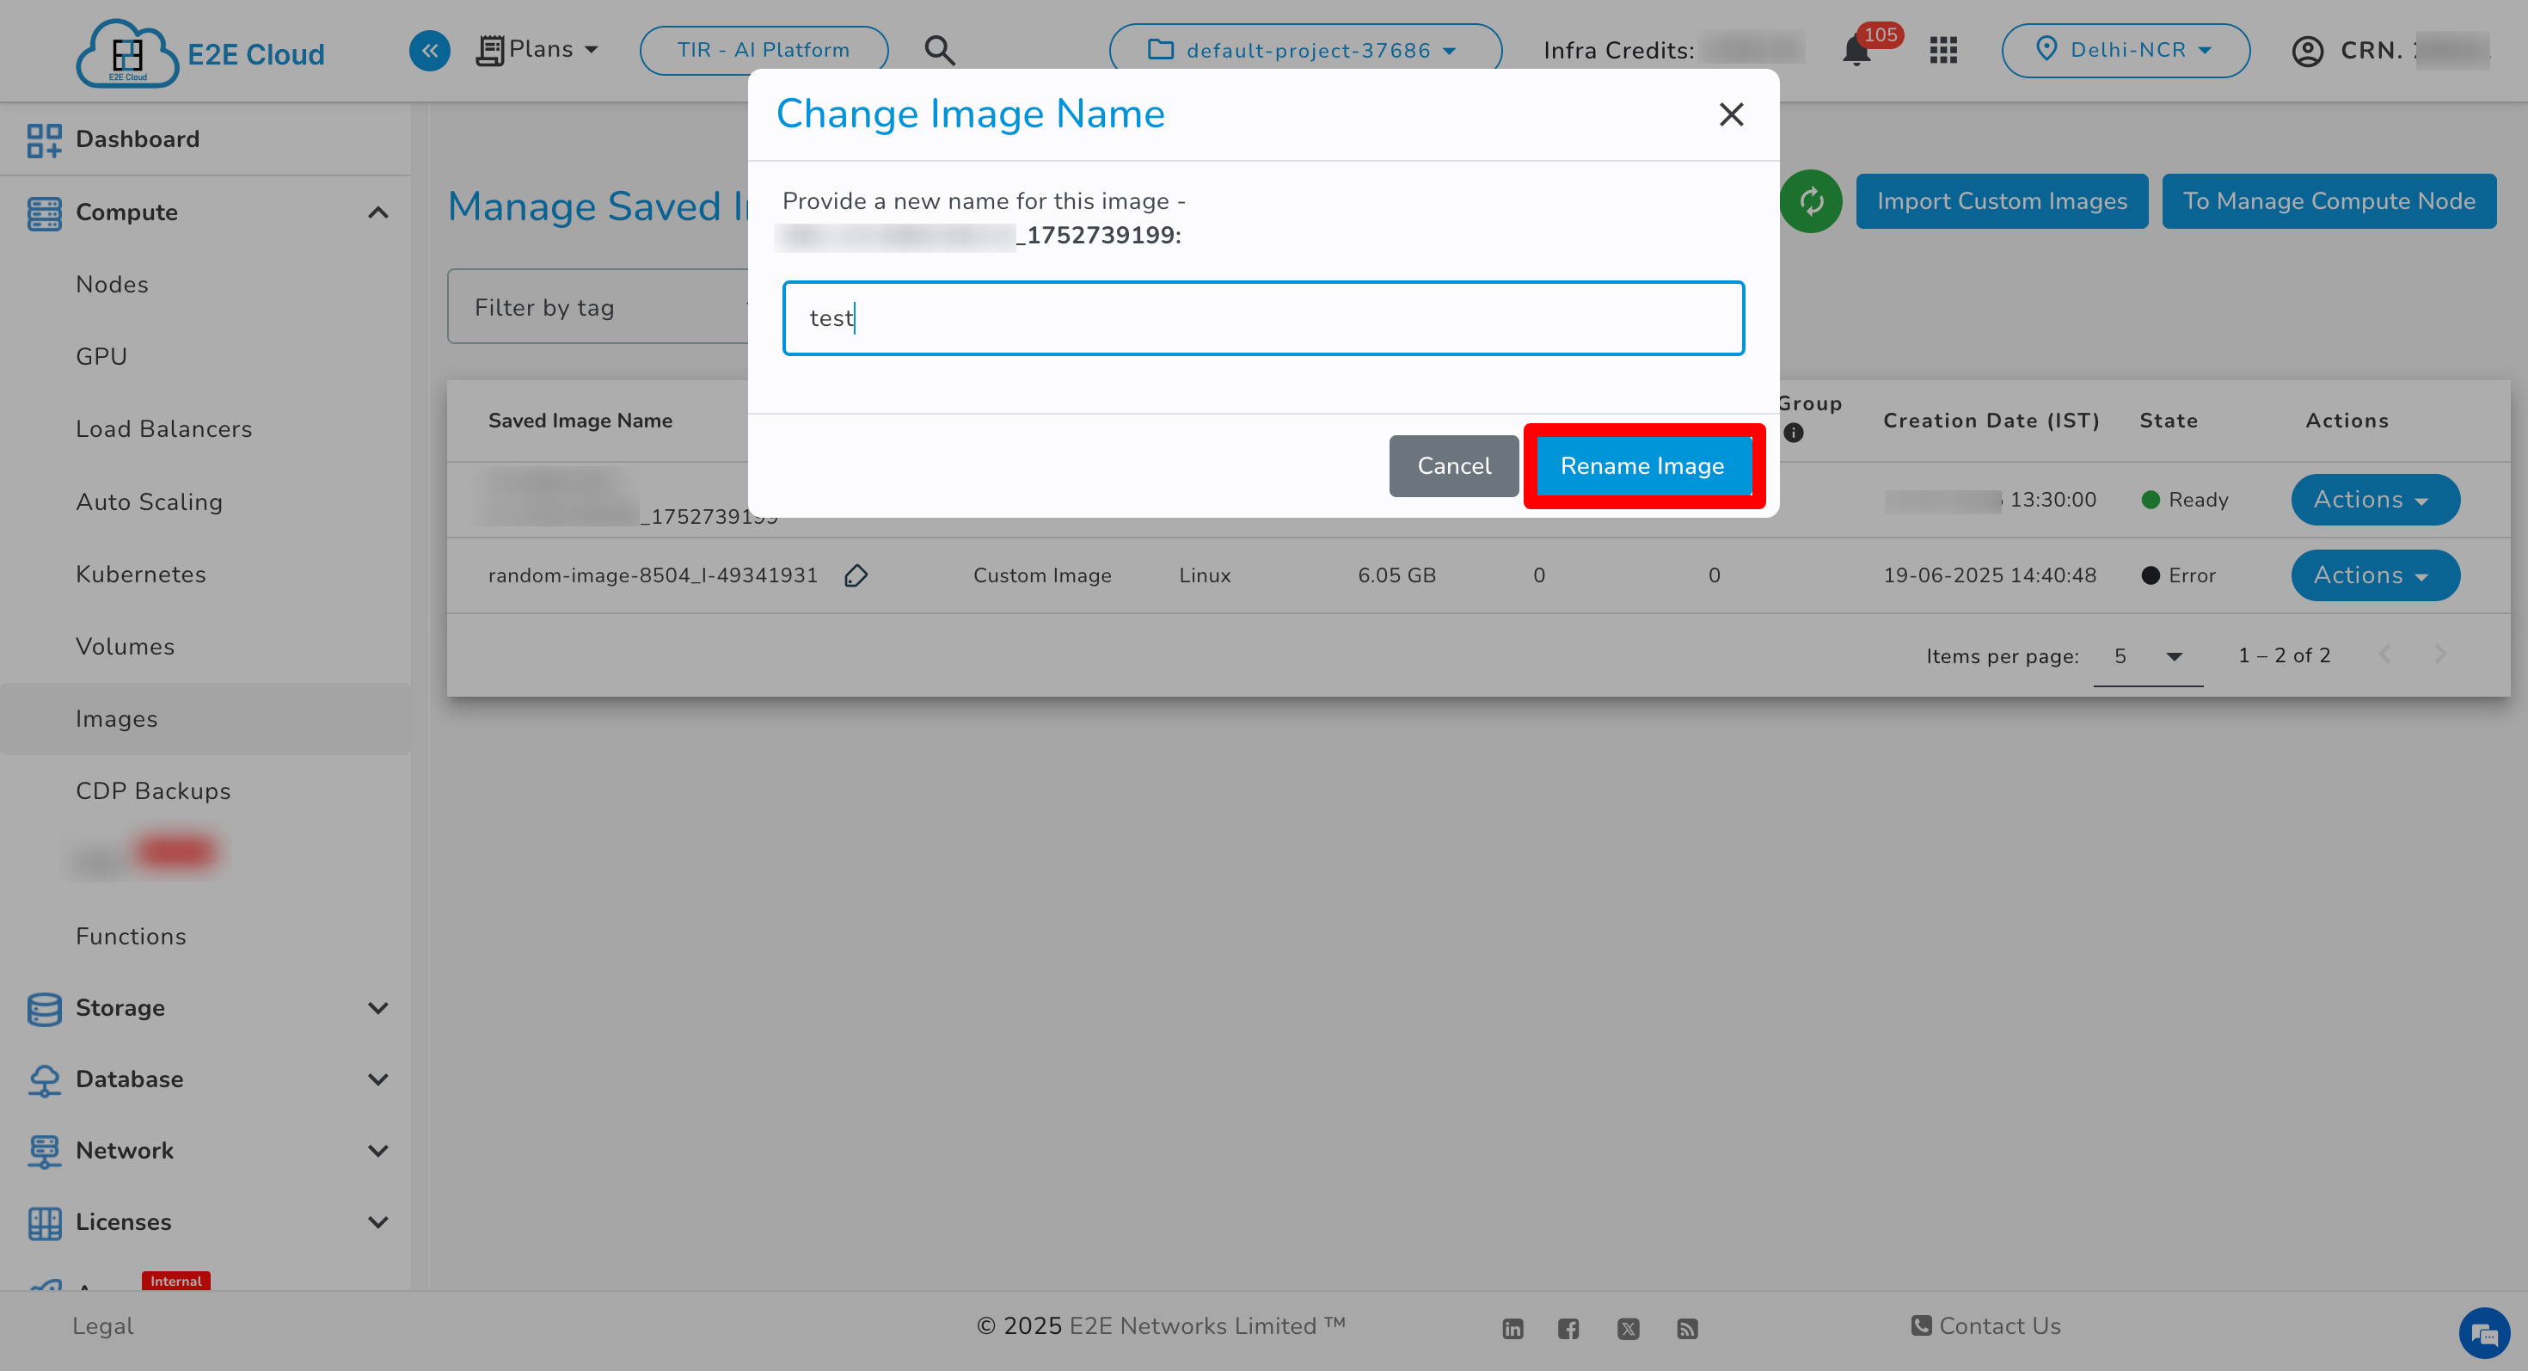Open the search icon in header
The width and height of the screenshot is (2528, 1371).
pyautogui.click(x=939, y=49)
